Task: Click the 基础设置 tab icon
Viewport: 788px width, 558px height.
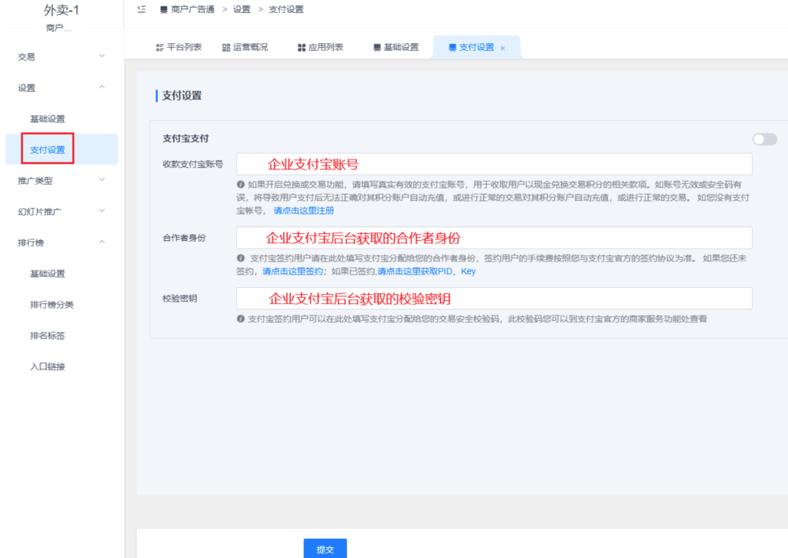Action: coord(376,48)
